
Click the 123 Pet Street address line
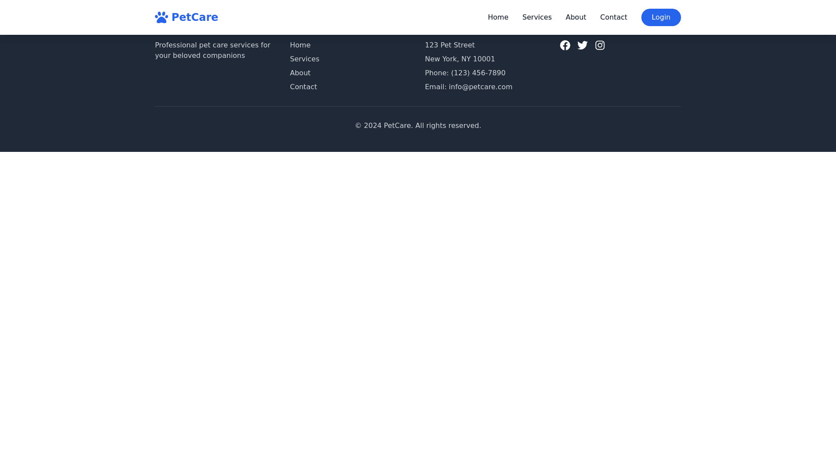[449, 45]
